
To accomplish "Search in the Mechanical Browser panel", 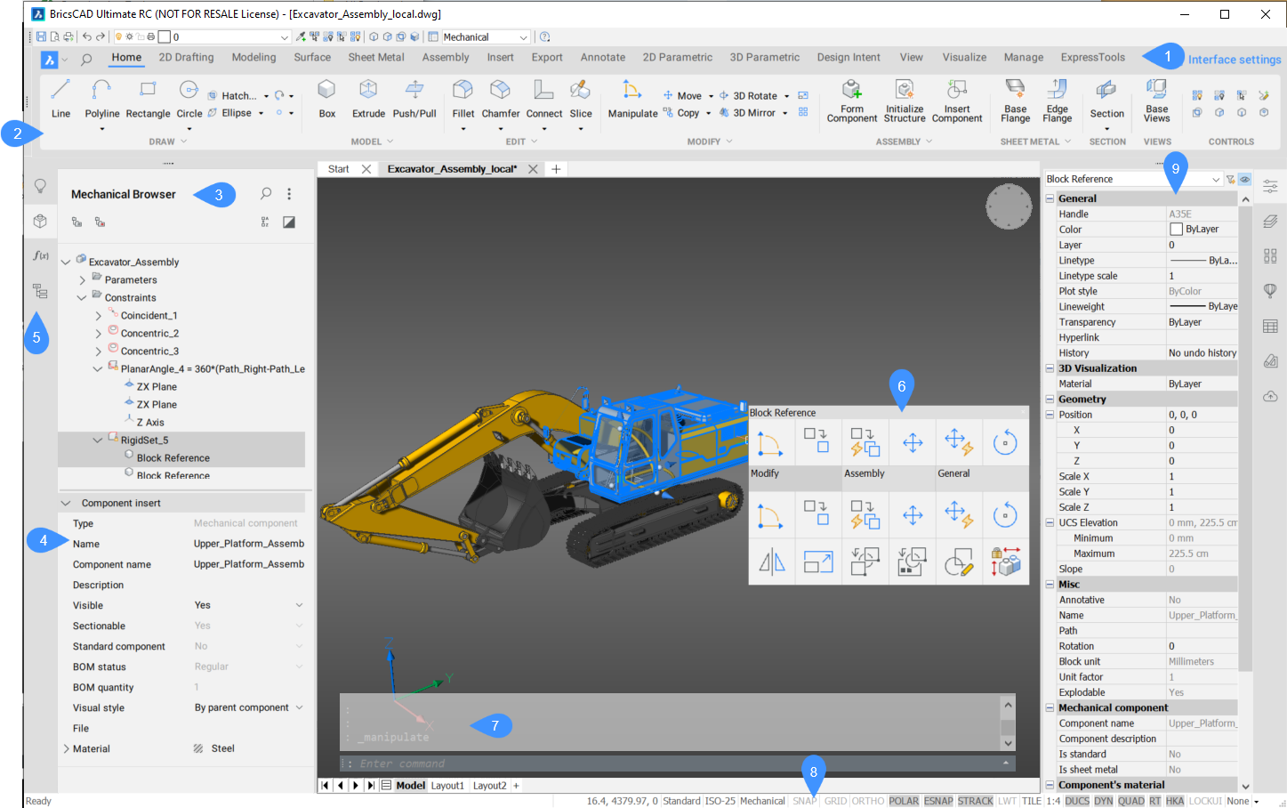I will pos(265,194).
